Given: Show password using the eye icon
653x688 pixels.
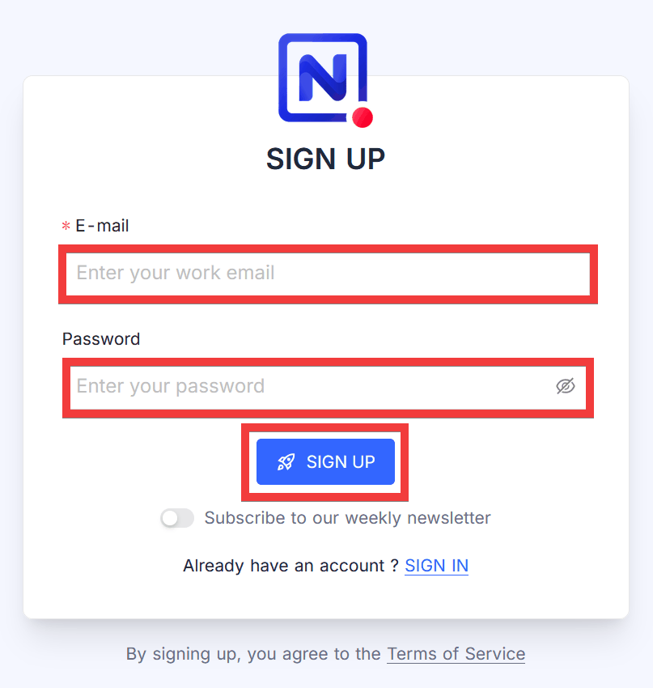Looking at the screenshot, I should pos(566,386).
